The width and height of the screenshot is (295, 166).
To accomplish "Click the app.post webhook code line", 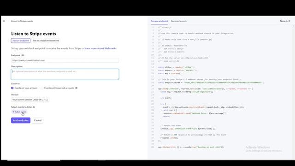I will tap(206, 89).
